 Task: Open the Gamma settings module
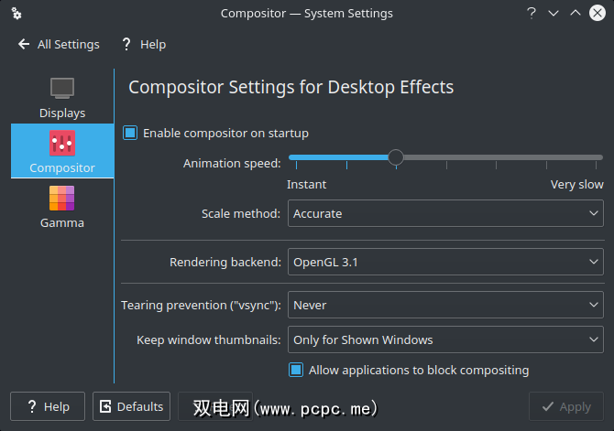62,199
